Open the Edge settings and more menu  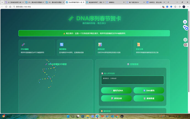[x=188, y=7]
